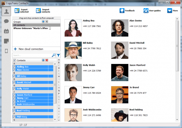Click the contact list scroll-down arrow

coord(55,120)
